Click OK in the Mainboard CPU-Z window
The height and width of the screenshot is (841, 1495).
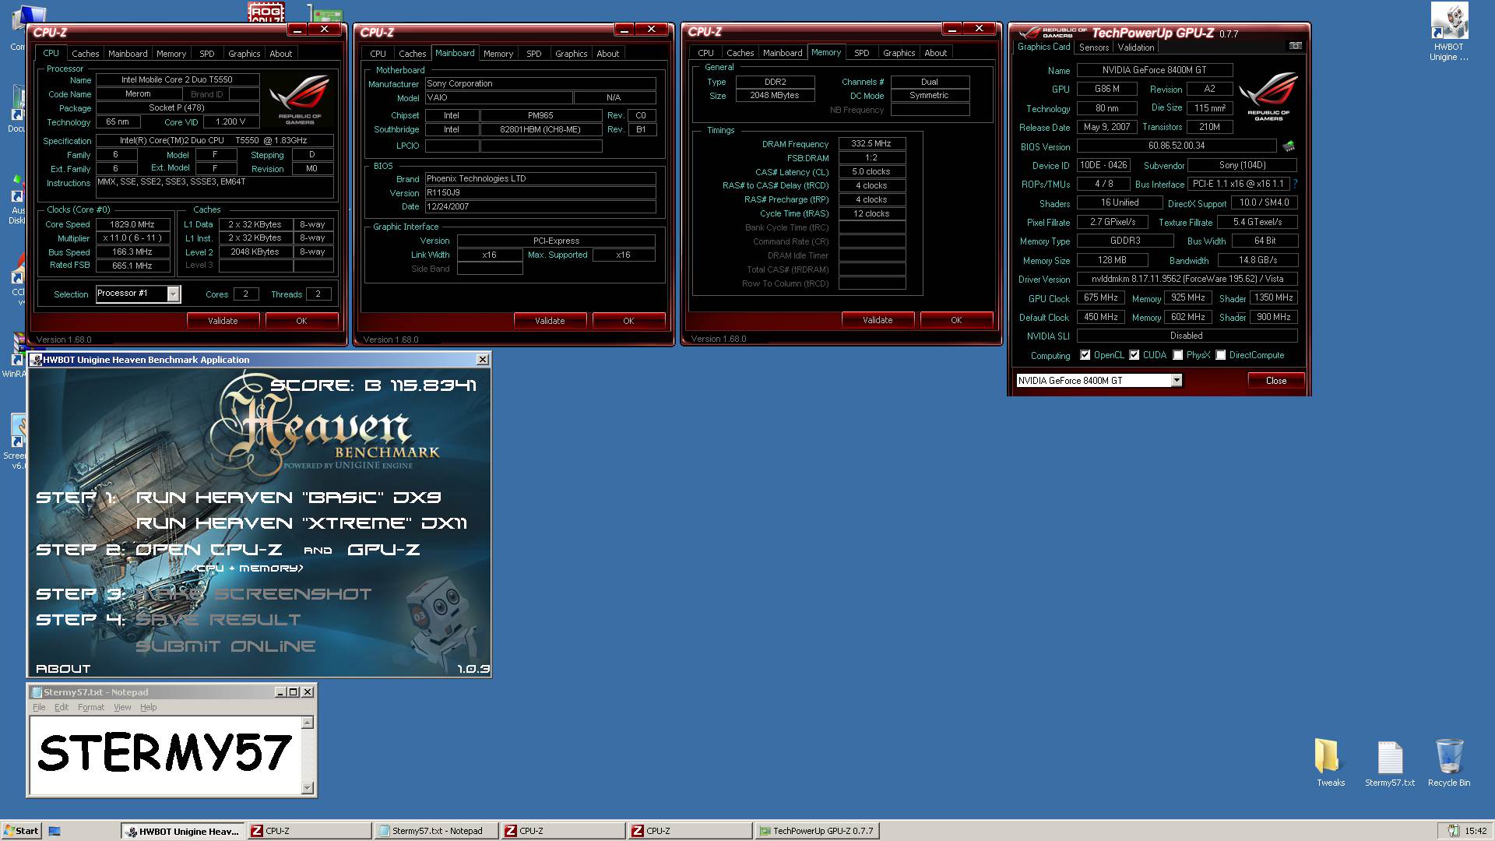tap(628, 321)
